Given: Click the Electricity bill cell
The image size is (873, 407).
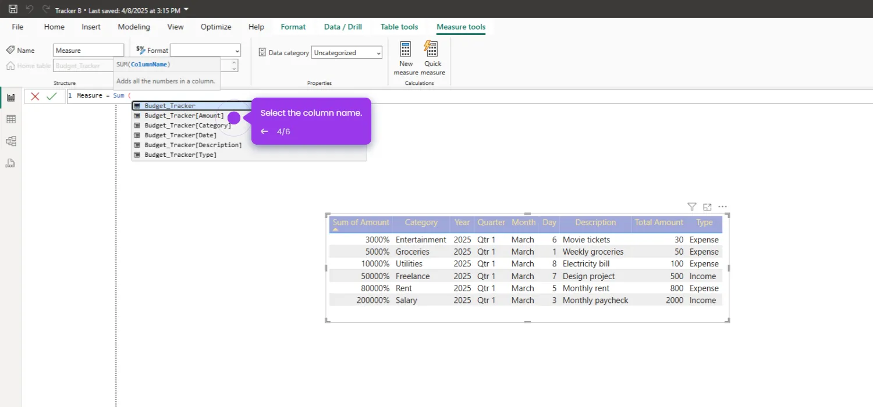Looking at the screenshot, I should pos(586,264).
